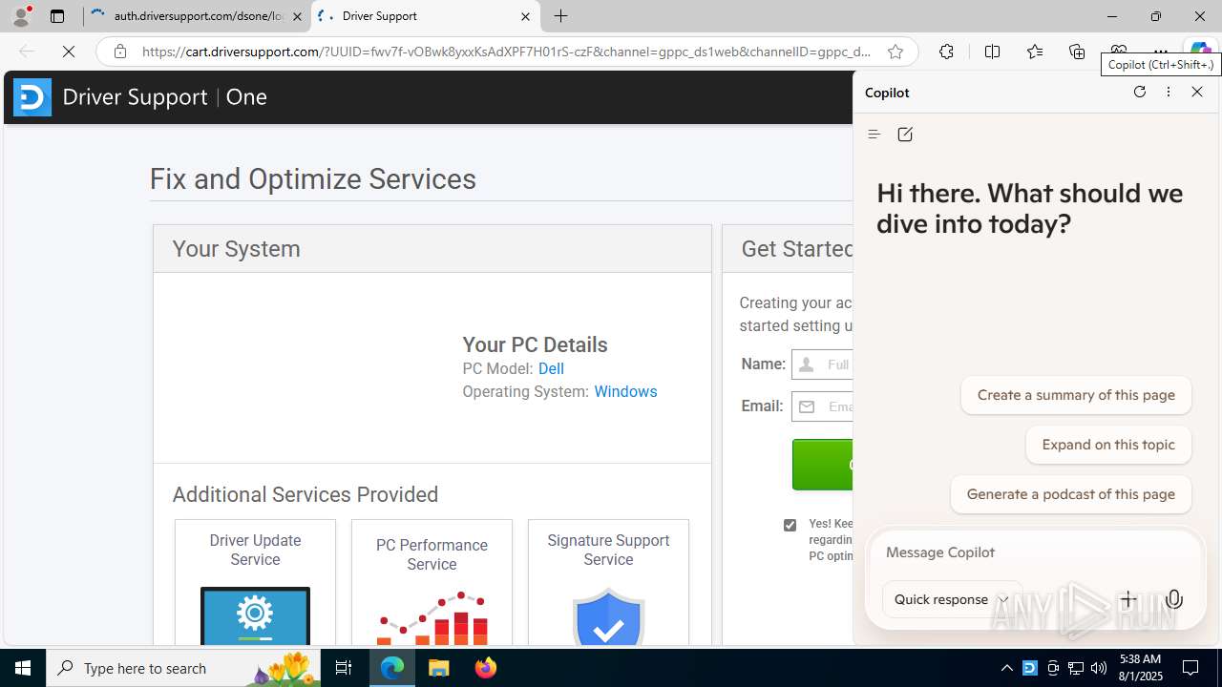This screenshot has width=1222, height=687.
Task: Open the notification center
Action: [1191, 668]
